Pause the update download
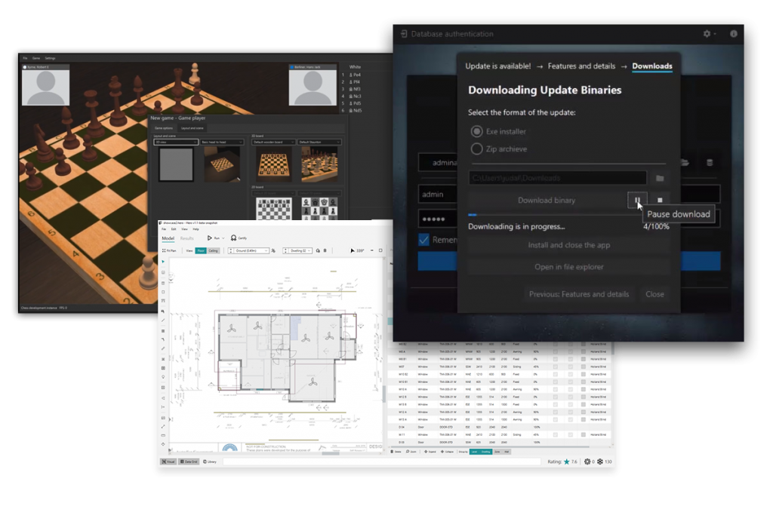This screenshot has width=773, height=515. (636, 200)
